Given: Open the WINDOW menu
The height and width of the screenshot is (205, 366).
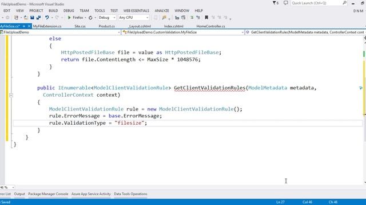Looking at the screenshot, I should (x=182, y=11).
